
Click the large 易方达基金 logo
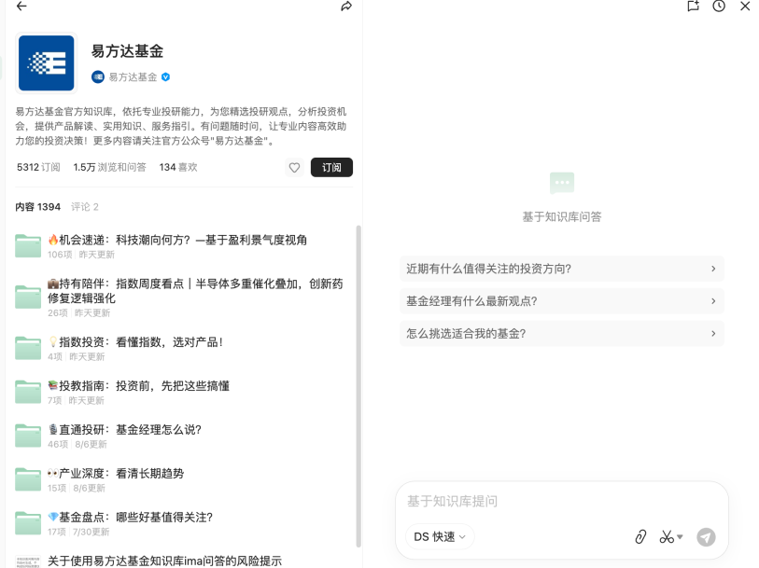[47, 62]
